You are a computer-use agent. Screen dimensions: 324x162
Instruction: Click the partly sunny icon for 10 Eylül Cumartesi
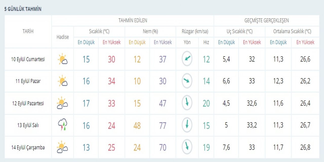point(62,59)
